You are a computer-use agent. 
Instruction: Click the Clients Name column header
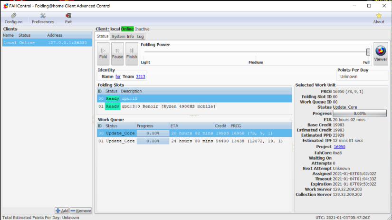pyautogui.click(x=10, y=35)
